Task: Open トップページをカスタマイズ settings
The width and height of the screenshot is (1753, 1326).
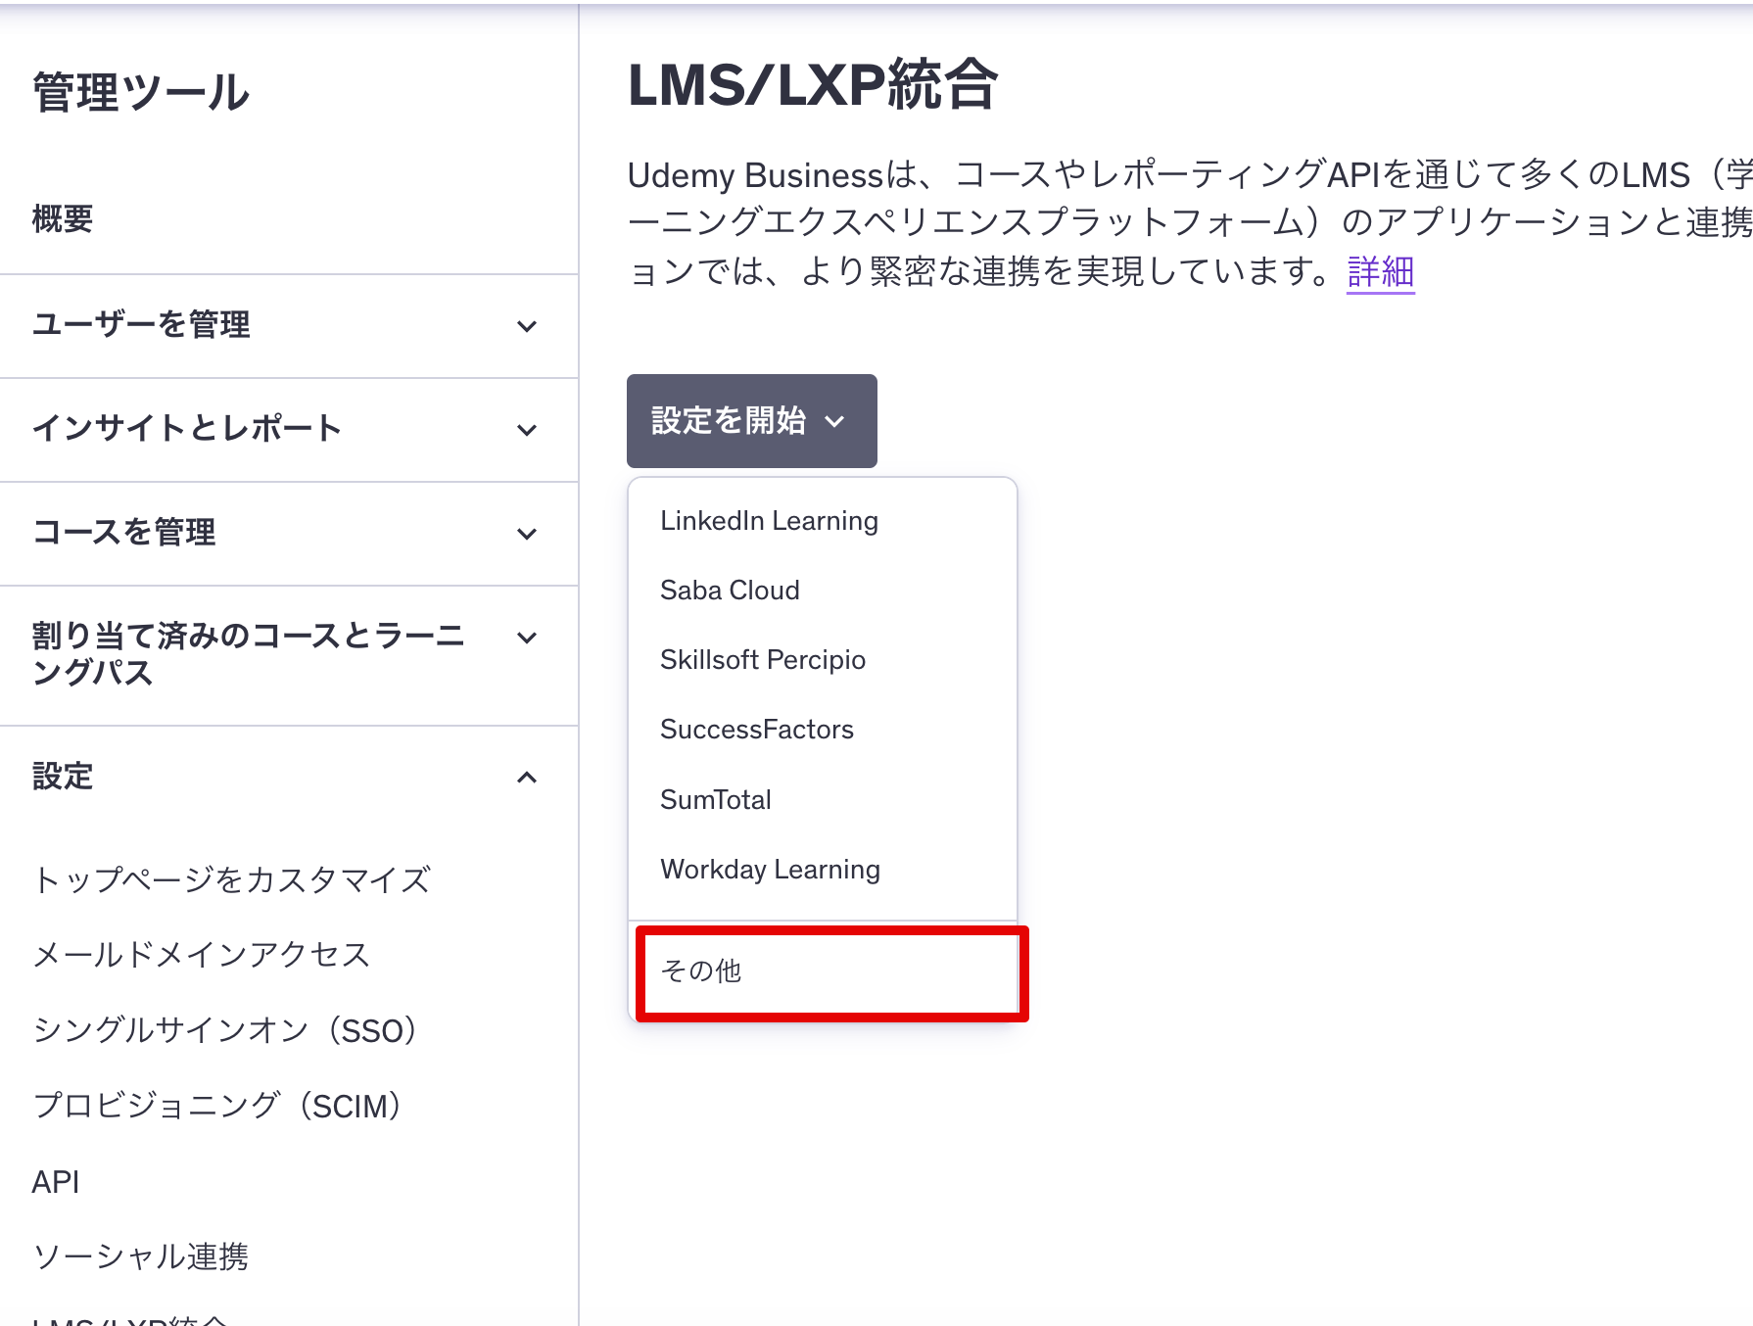Action: tap(231, 879)
